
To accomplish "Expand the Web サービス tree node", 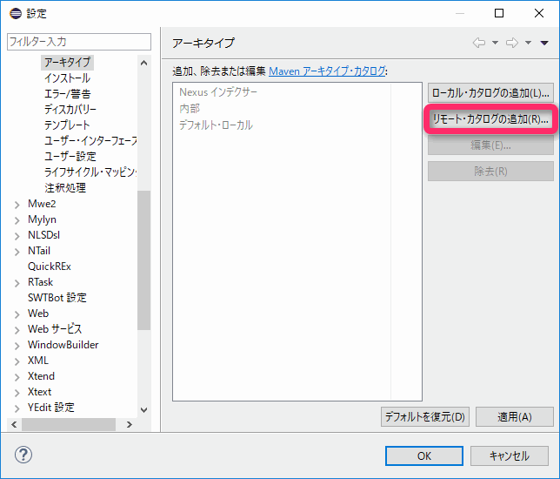I will pos(17,330).
